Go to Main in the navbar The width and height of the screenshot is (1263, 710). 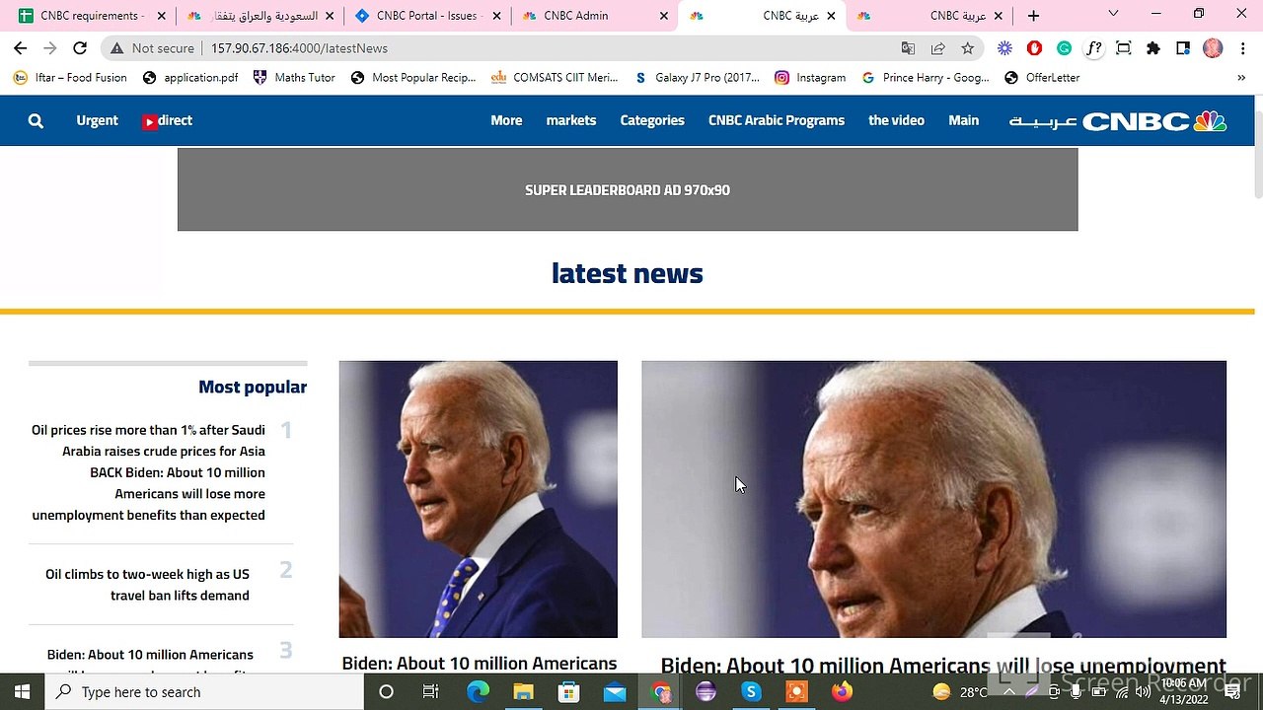point(964,120)
